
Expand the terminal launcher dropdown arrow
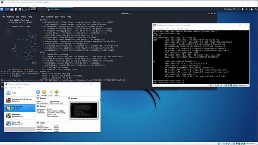[x=27, y=9]
